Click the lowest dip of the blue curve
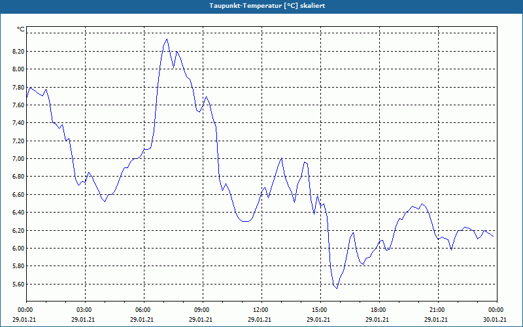This screenshot has width=523, height=327. (x=337, y=288)
